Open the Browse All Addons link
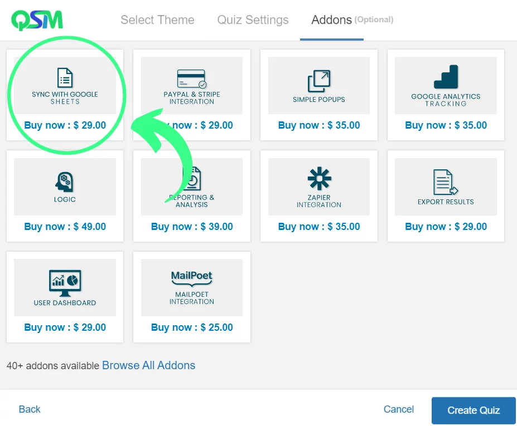This screenshot has height=426, width=517. click(149, 365)
